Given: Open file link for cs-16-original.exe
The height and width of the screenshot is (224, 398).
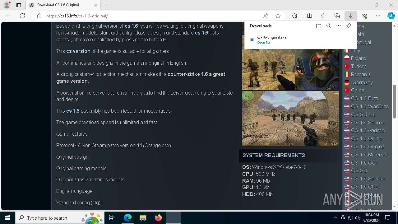Looking at the screenshot, I should click(x=263, y=43).
